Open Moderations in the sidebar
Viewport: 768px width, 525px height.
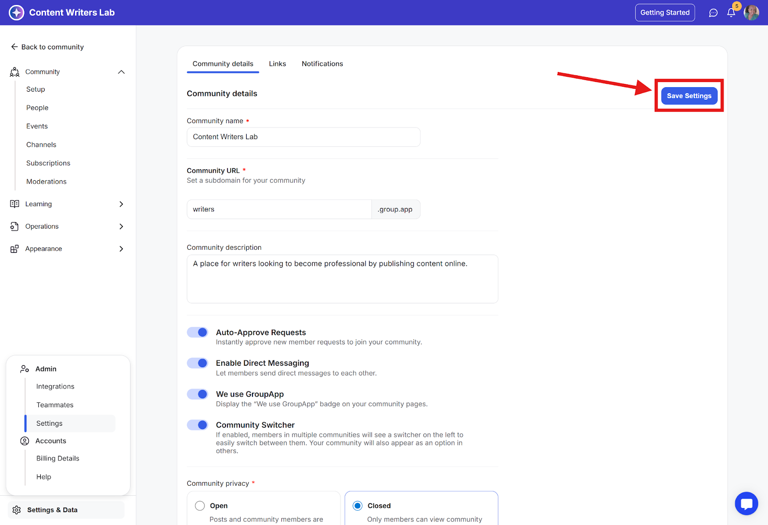(x=47, y=182)
